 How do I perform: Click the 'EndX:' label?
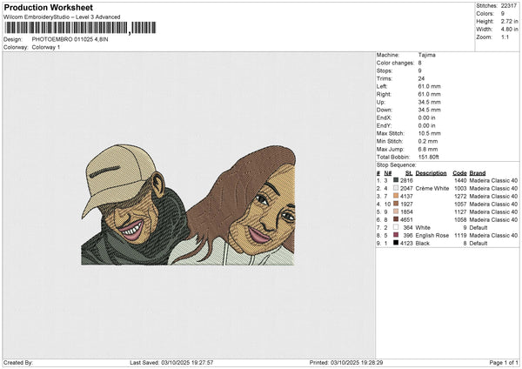(384, 117)
